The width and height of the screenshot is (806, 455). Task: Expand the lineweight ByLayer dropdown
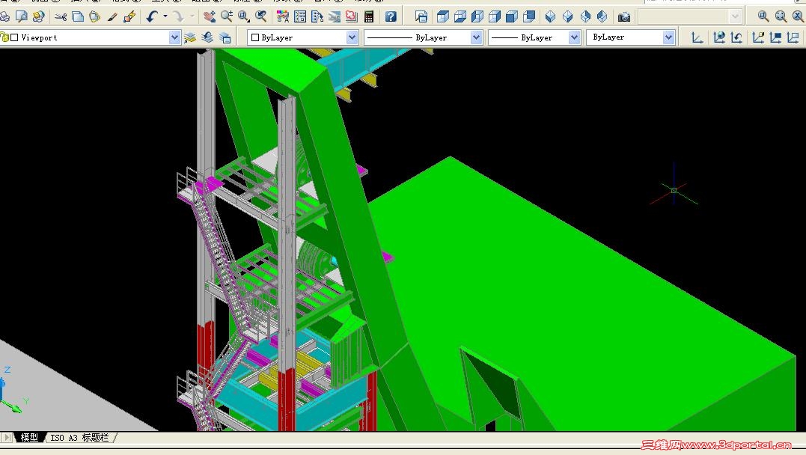click(575, 37)
